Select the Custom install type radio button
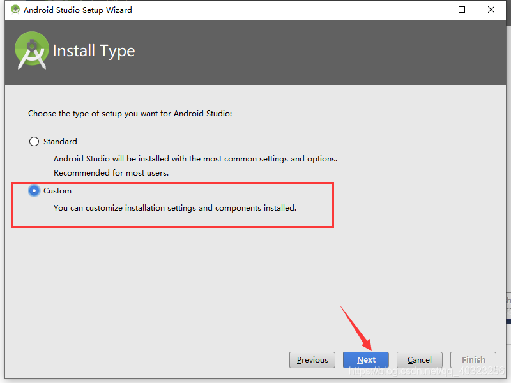 pyautogui.click(x=34, y=190)
